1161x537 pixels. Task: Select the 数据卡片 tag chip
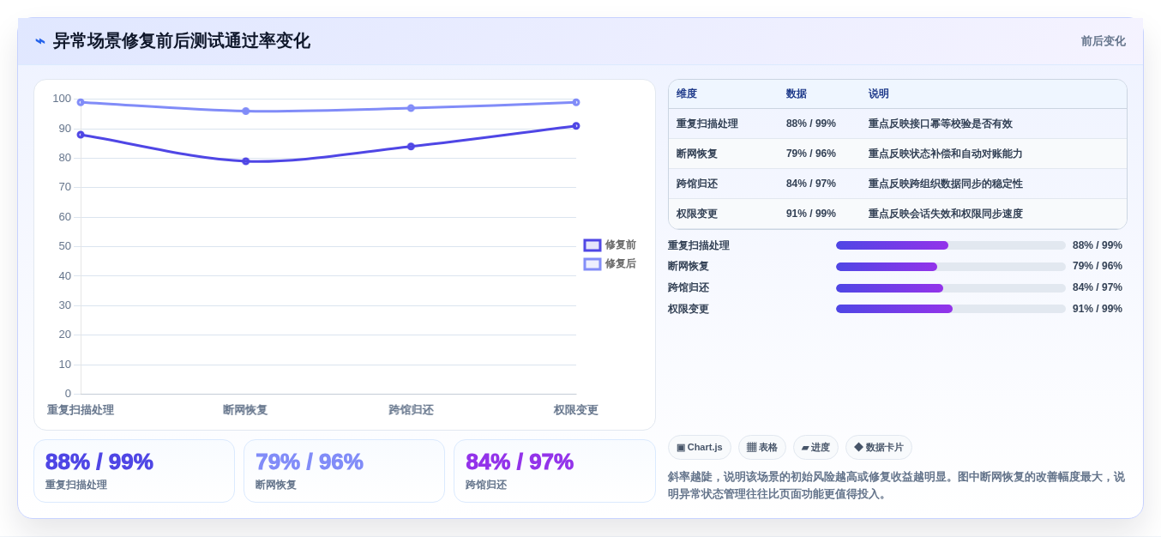879,447
